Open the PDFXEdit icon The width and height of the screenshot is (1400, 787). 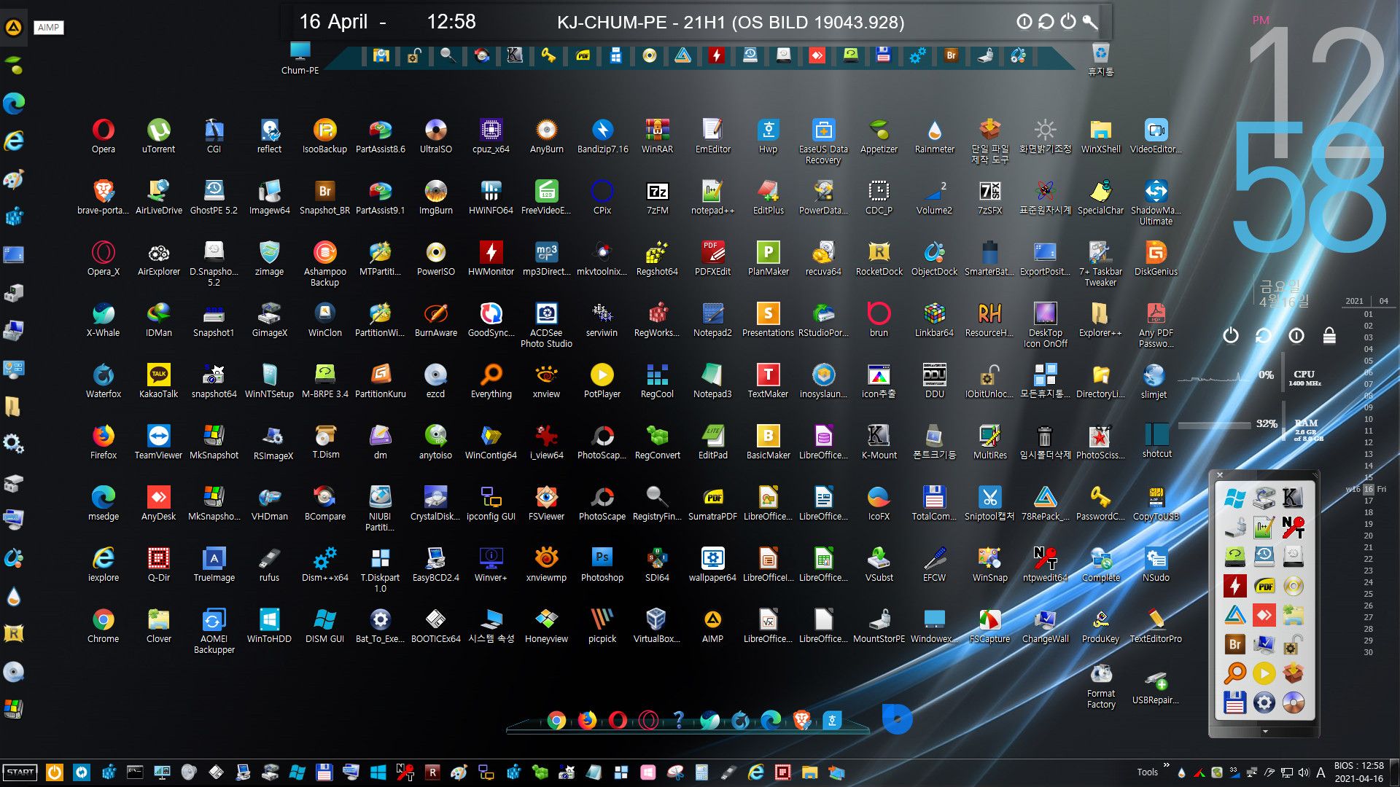pyautogui.click(x=712, y=258)
